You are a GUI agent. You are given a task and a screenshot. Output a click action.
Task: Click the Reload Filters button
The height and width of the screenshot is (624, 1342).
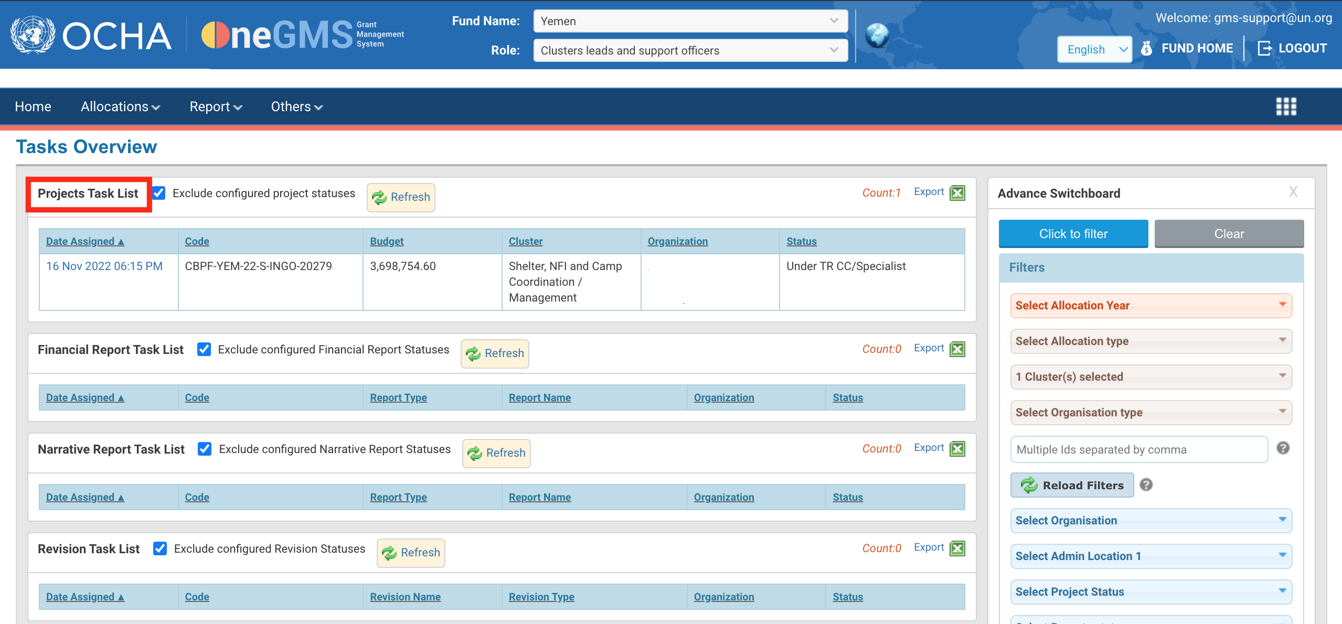[x=1072, y=485]
